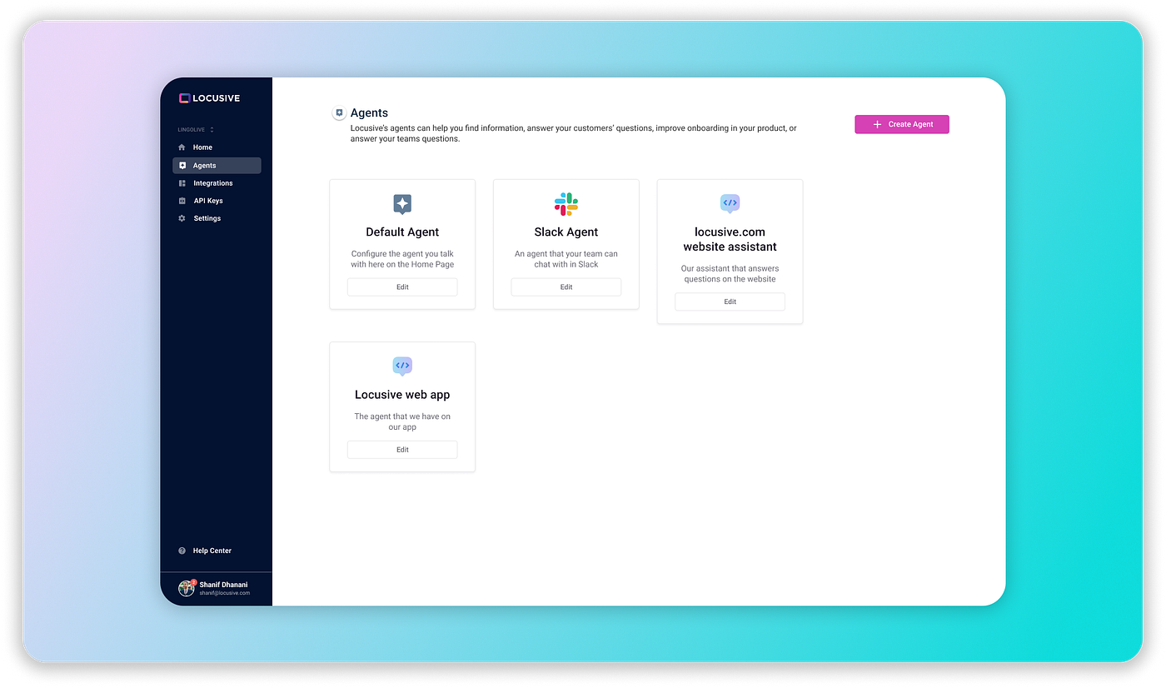Image resolution: width=1166 pixels, height=688 pixels.
Task: Expand the LINGOLIVE workspace switcher
Action: 196,130
